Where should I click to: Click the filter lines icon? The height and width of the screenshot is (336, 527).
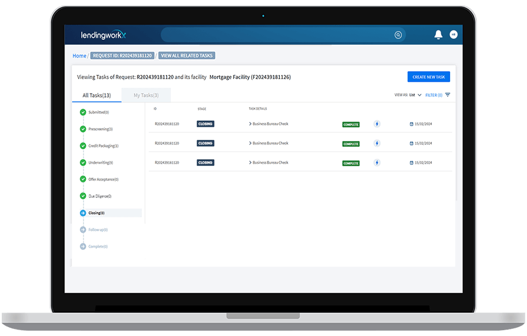[x=448, y=95]
